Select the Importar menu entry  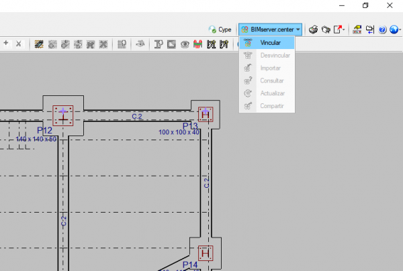267,68
